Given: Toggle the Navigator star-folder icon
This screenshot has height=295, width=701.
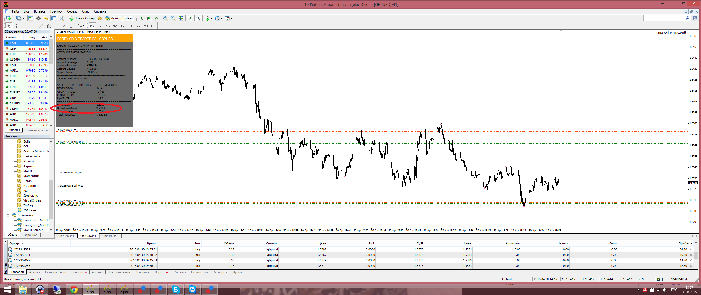Looking at the screenshot, I should tap(46, 18).
